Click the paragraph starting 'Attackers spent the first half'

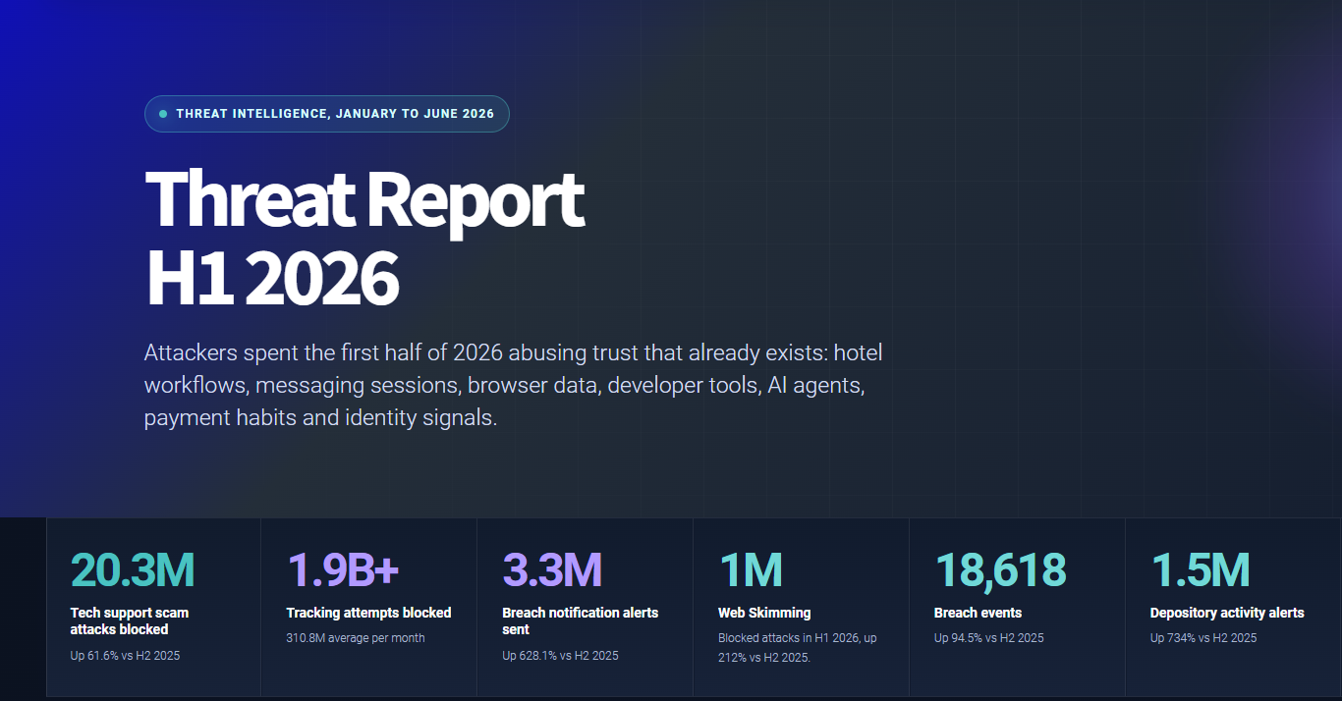click(x=513, y=385)
